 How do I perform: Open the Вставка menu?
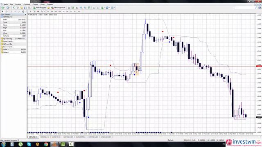[x=18, y=4]
